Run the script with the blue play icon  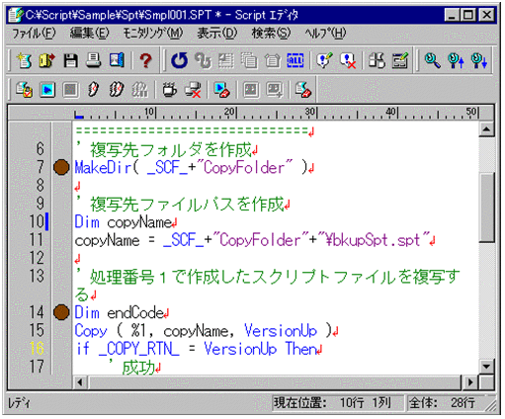47,90
